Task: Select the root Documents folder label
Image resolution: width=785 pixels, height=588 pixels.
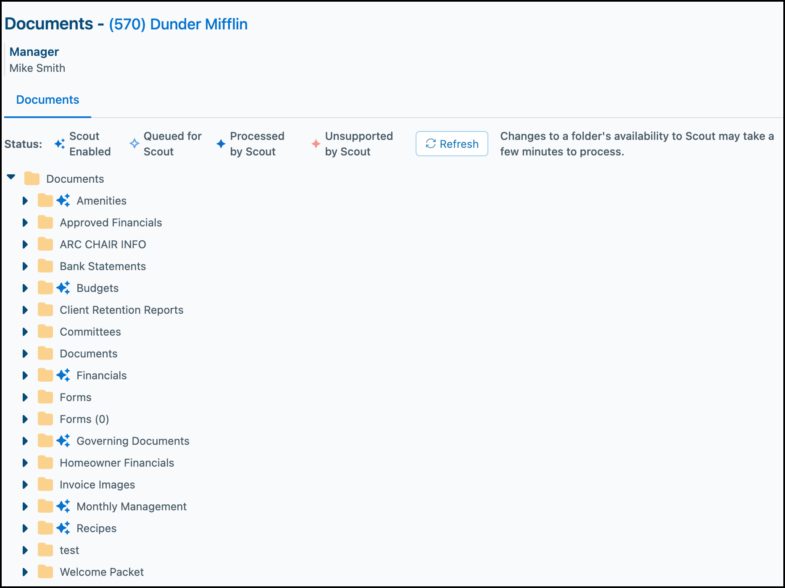Action: pos(75,179)
